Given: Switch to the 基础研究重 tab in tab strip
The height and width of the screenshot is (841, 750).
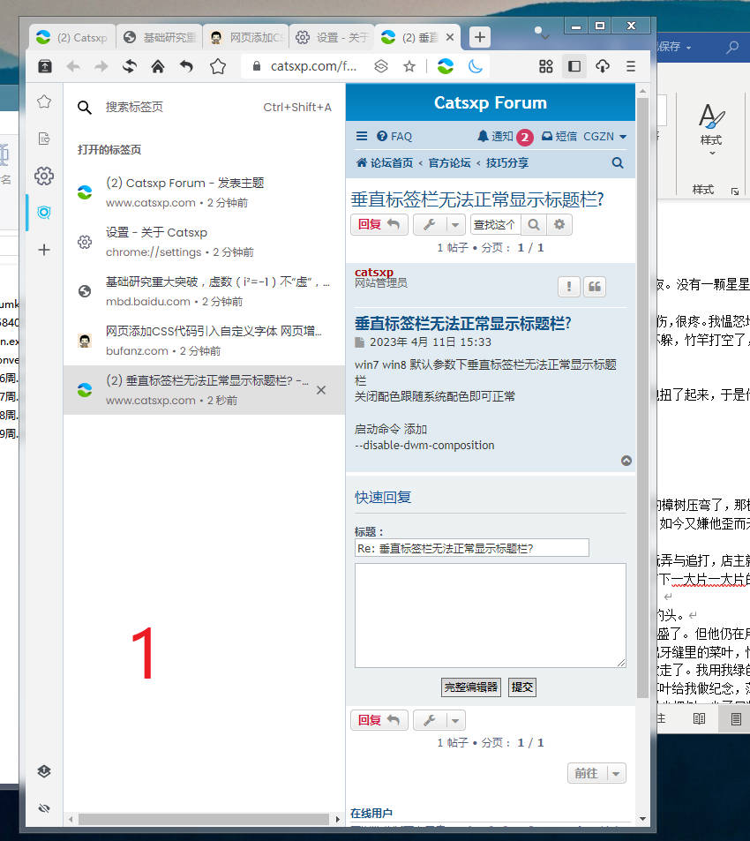Looking at the screenshot, I should click(x=159, y=37).
